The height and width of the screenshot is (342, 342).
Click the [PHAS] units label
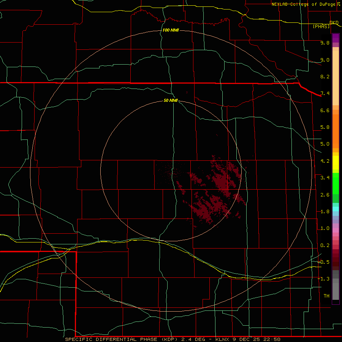321,26
